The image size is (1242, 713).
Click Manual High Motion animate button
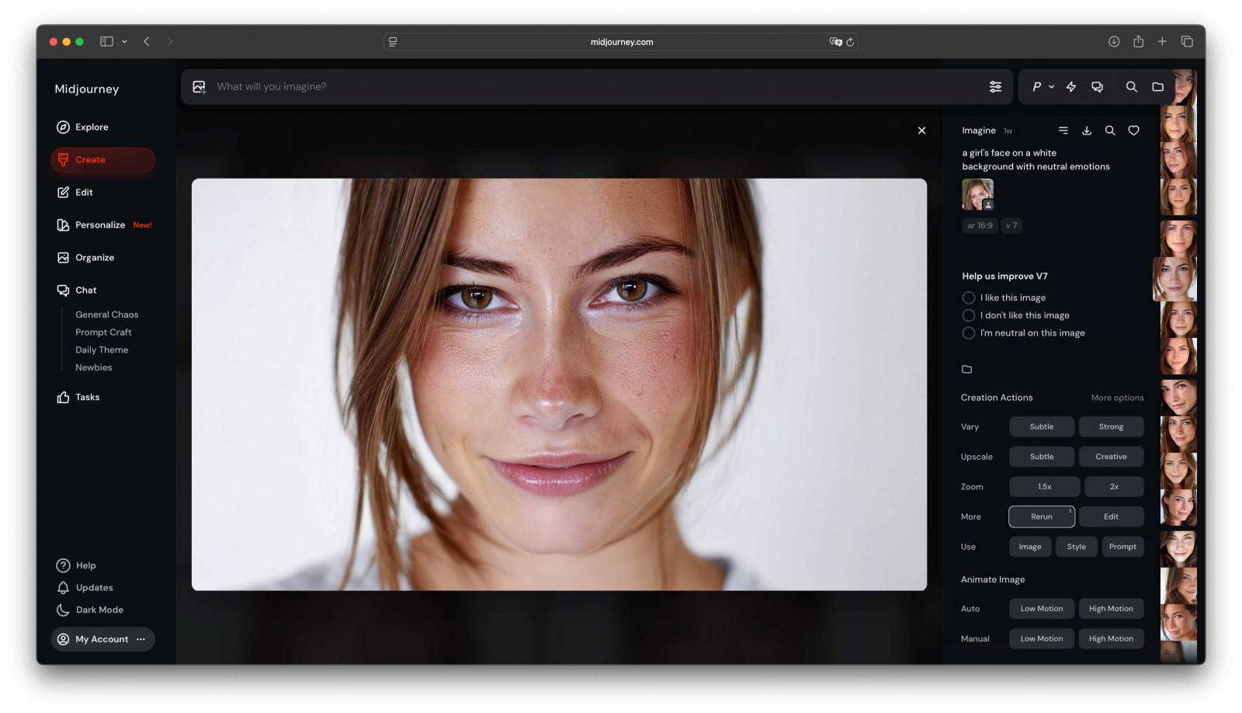(x=1111, y=639)
